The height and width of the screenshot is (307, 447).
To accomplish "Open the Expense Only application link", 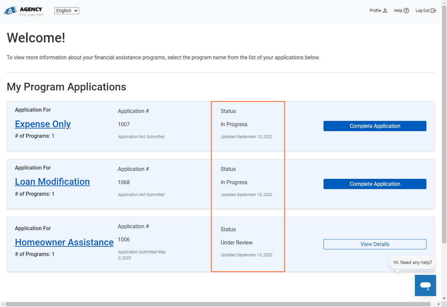I will coord(43,124).
